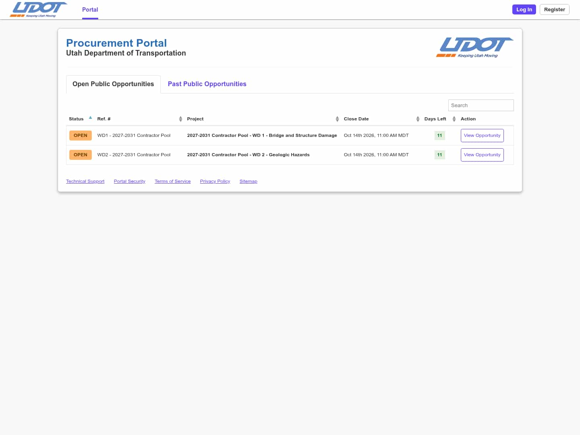The width and height of the screenshot is (580, 435).
Task: Sort table by Days Left column arrows
Action: (x=454, y=119)
